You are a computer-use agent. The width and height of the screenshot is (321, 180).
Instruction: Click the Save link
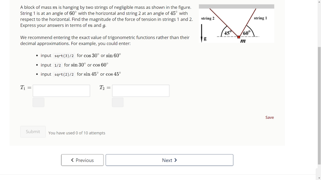pyautogui.click(x=269, y=117)
